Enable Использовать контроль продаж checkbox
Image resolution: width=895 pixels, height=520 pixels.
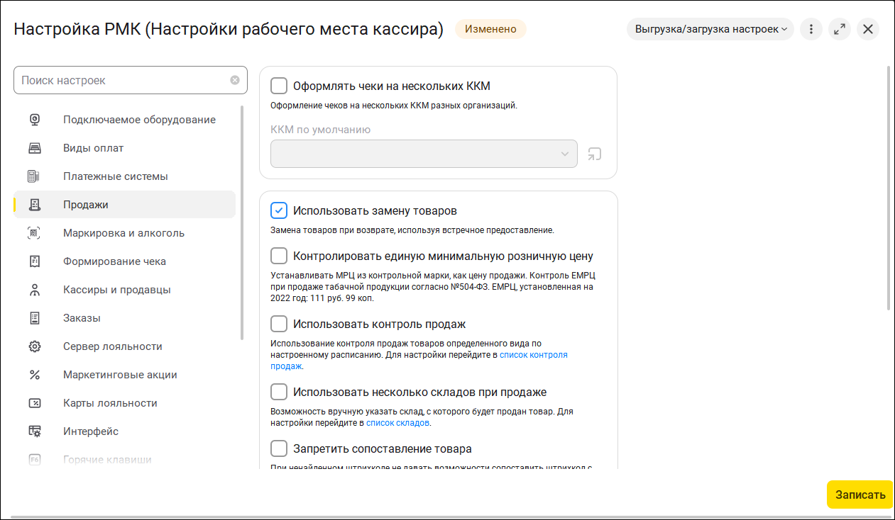[x=279, y=324]
